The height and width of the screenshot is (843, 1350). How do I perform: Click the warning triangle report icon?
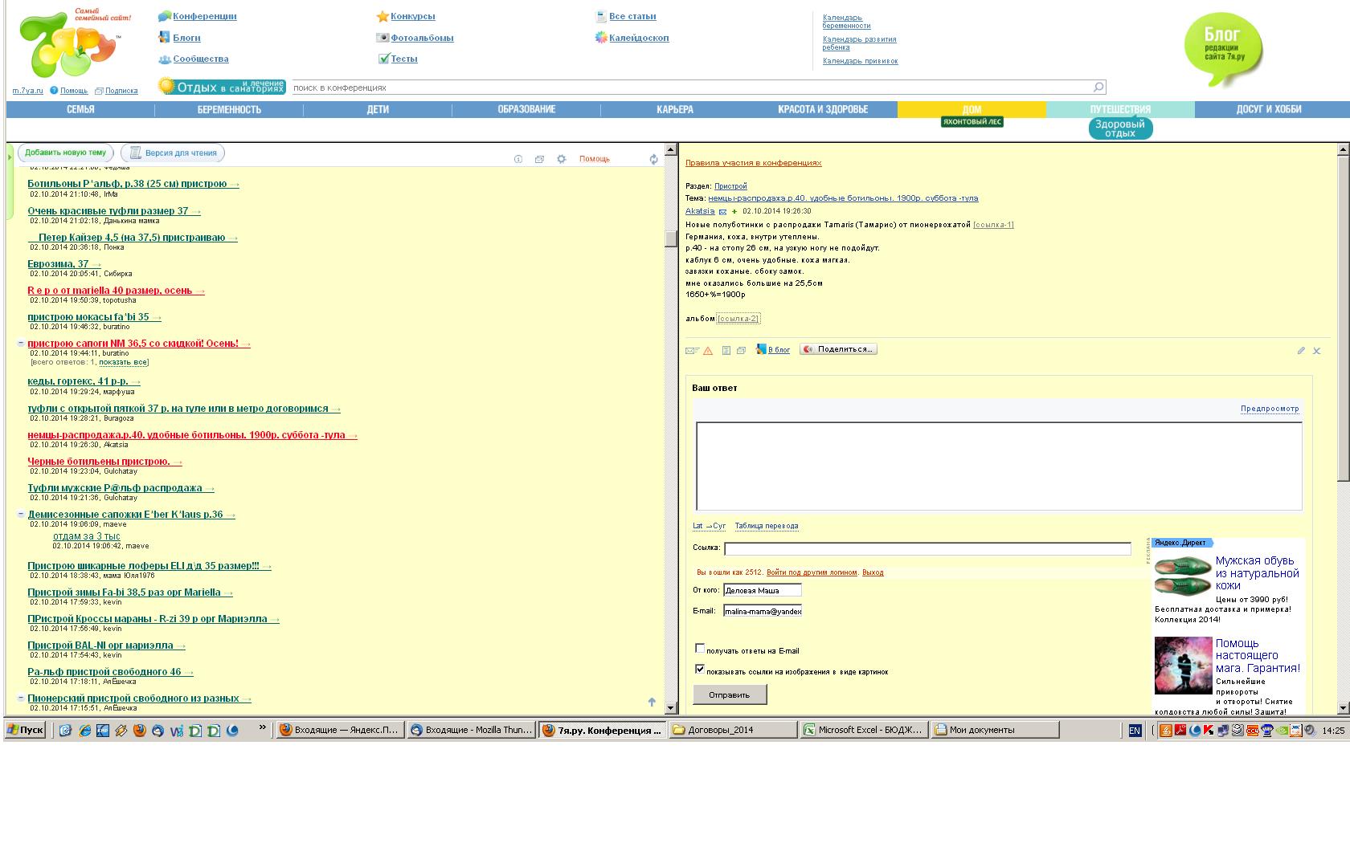click(707, 351)
